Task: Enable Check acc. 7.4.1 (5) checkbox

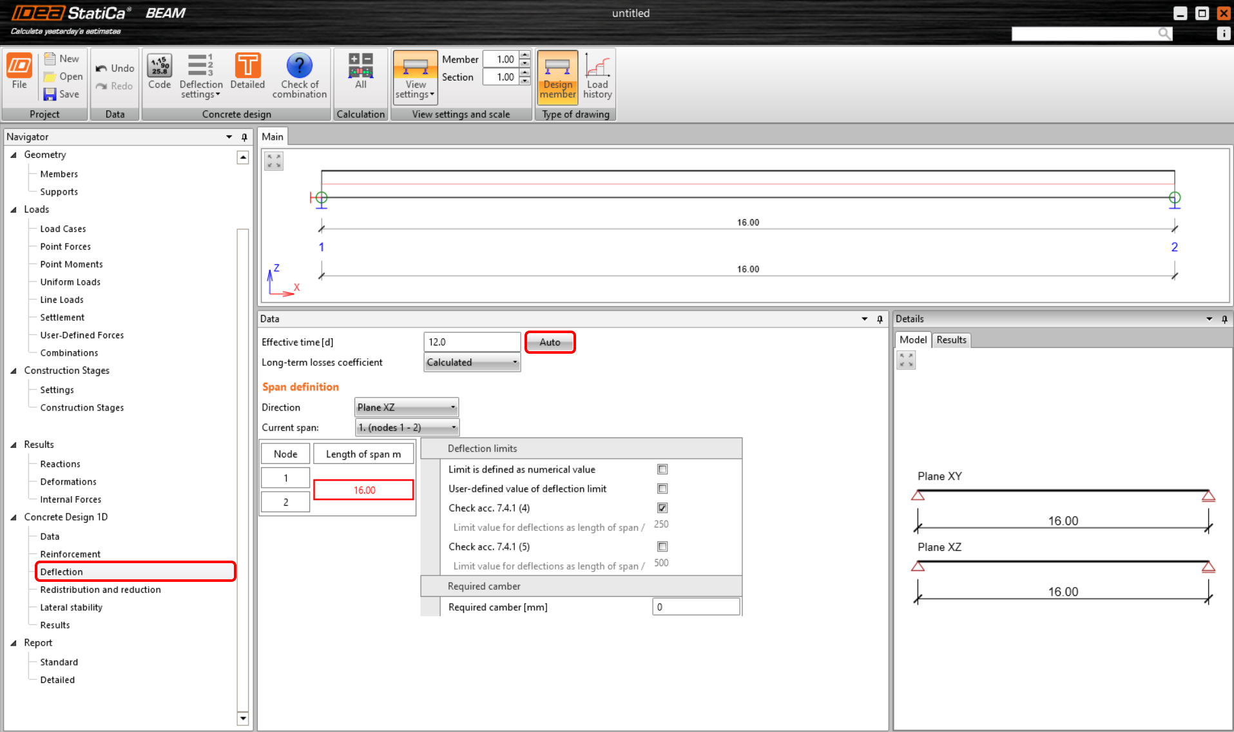Action: click(x=662, y=547)
